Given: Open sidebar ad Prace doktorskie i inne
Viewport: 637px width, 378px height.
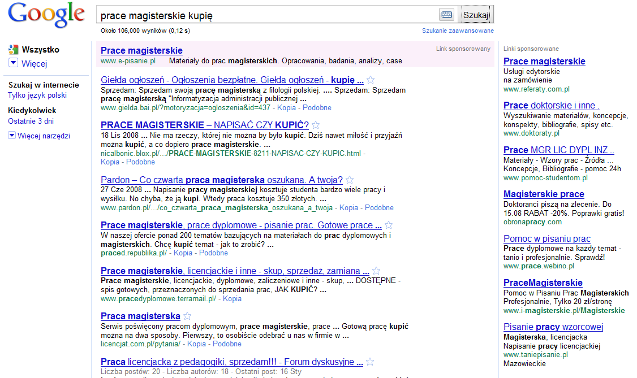Looking at the screenshot, I should (x=551, y=106).
